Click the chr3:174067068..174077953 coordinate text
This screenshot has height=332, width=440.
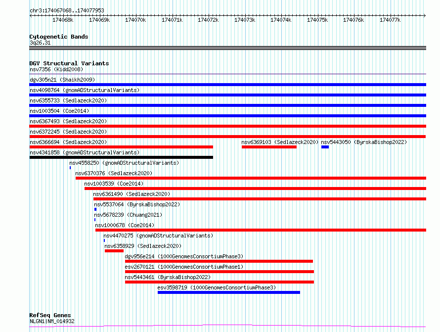67,10
